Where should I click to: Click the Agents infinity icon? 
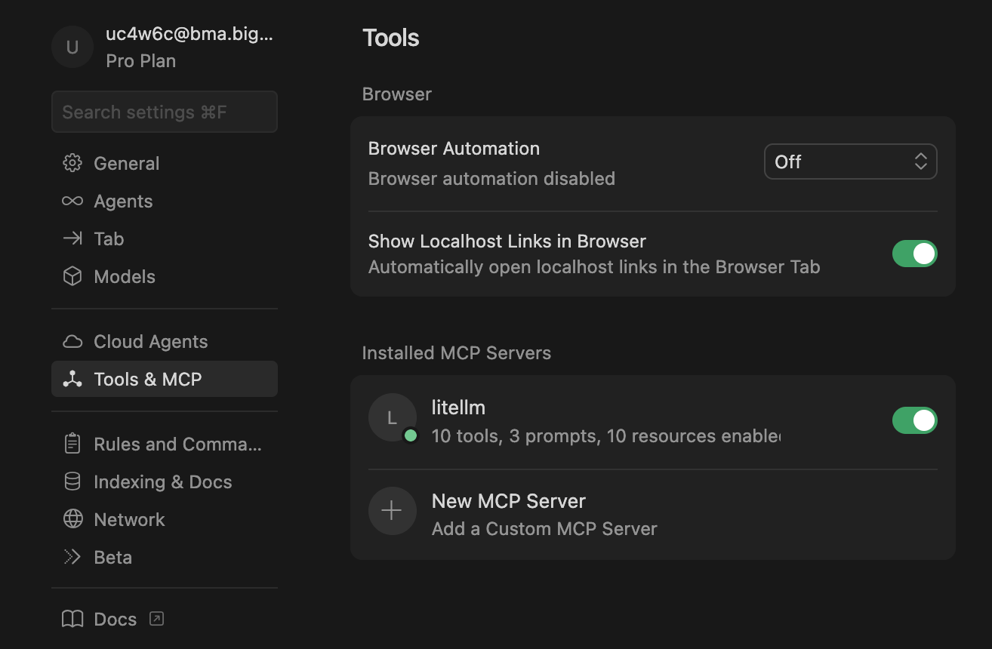(x=72, y=201)
